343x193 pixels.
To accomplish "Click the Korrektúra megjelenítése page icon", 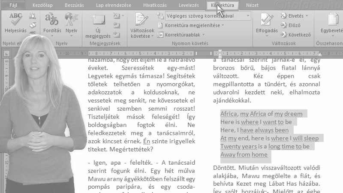I will pyautogui.click(x=160, y=25).
